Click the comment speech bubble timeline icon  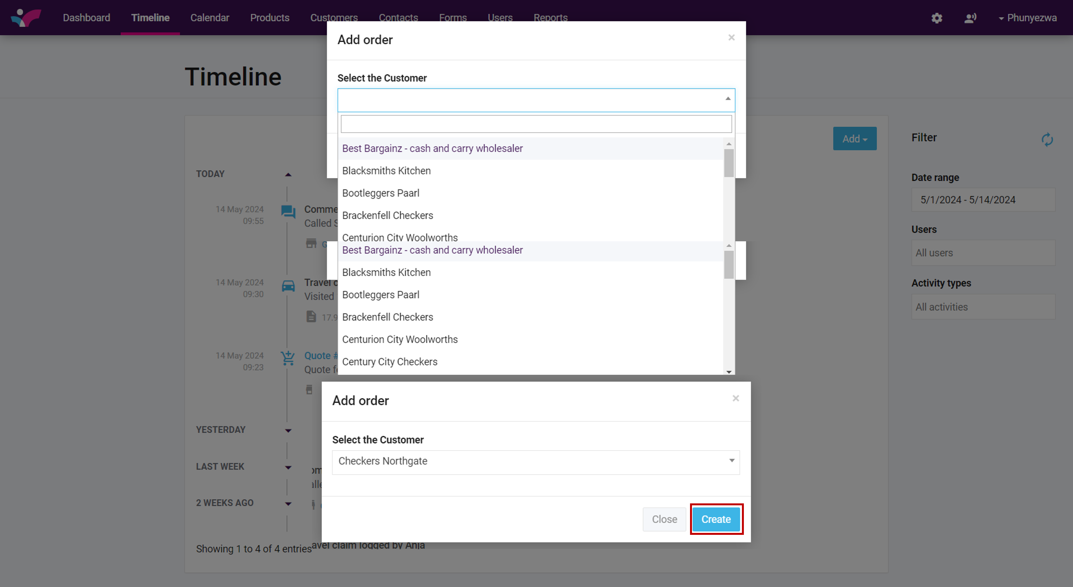tap(288, 212)
